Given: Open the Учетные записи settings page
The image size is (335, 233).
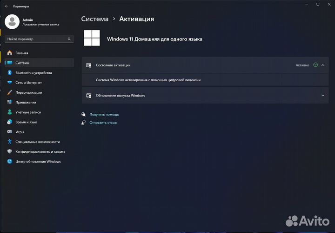Looking at the screenshot, I should pyautogui.click(x=28, y=112).
